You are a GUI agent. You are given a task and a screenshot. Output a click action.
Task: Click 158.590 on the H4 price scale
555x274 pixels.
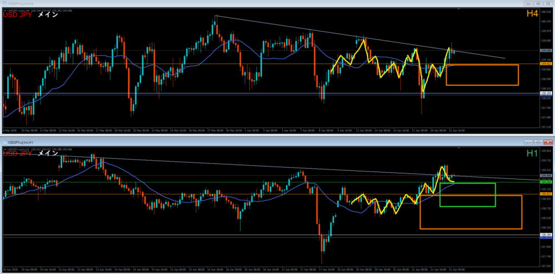click(545, 79)
